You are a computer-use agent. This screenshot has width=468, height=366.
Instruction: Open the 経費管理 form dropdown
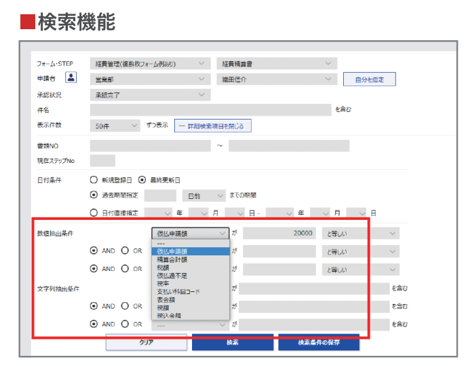tap(151, 64)
